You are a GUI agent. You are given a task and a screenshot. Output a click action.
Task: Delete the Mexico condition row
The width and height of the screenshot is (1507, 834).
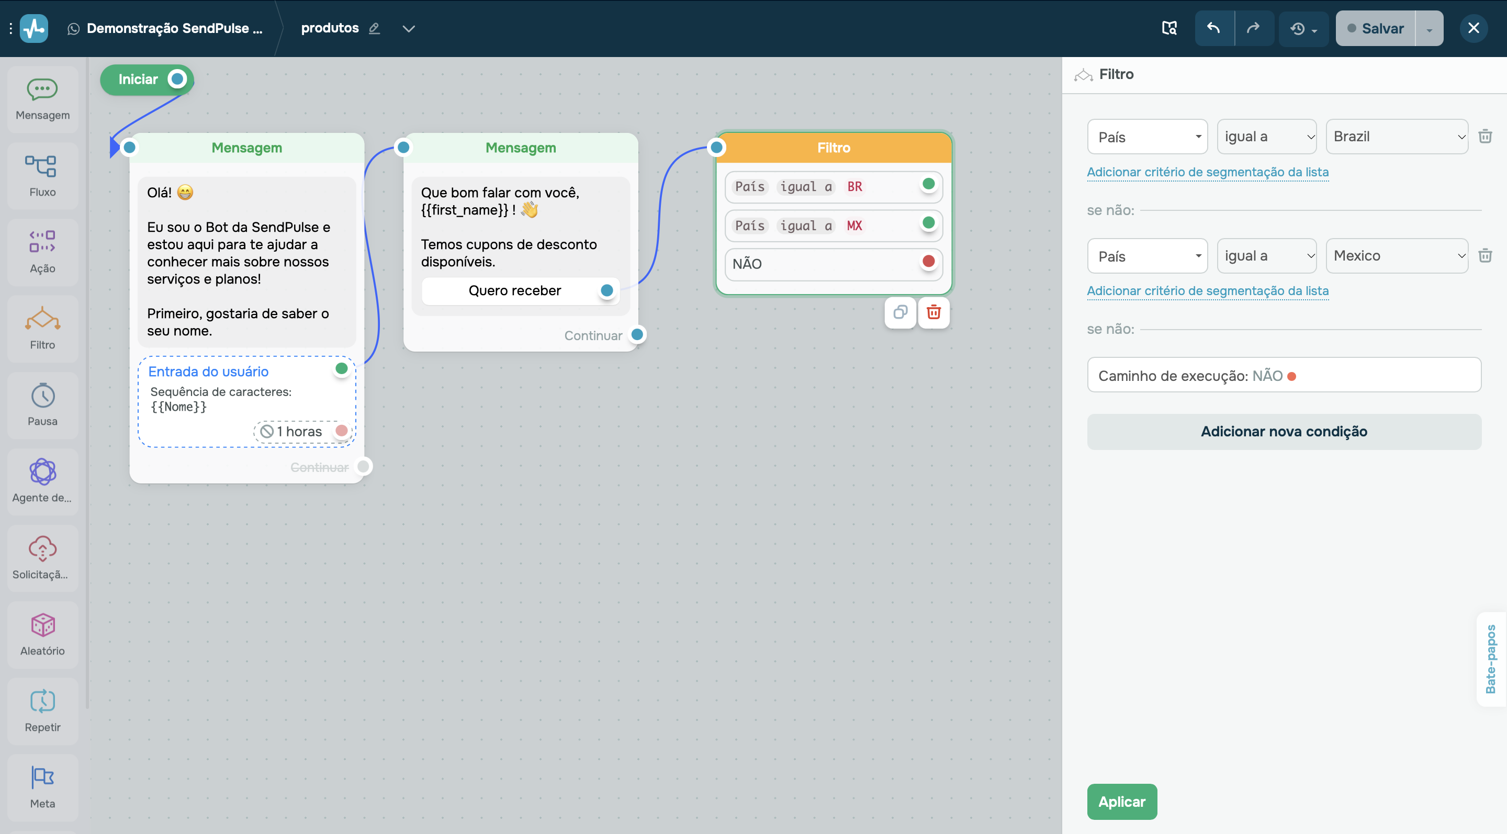coord(1485,255)
